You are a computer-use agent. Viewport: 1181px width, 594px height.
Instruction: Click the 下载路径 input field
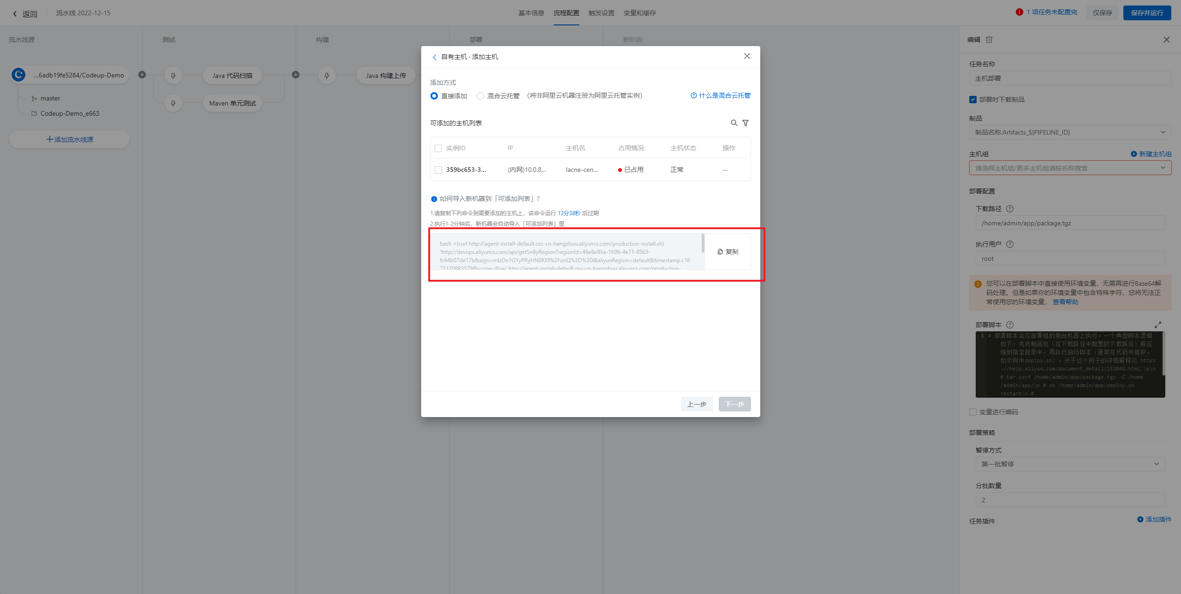pyautogui.click(x=1070, y=223)
